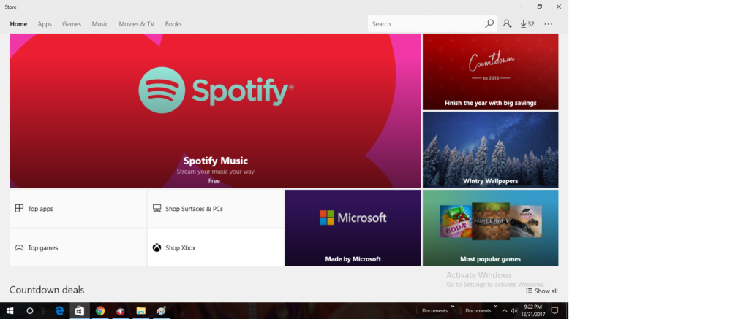Click the Free price label on Spotify
The height and width of the screenshot is (319, 749).
pyautogui.click(x=214, y=181)
